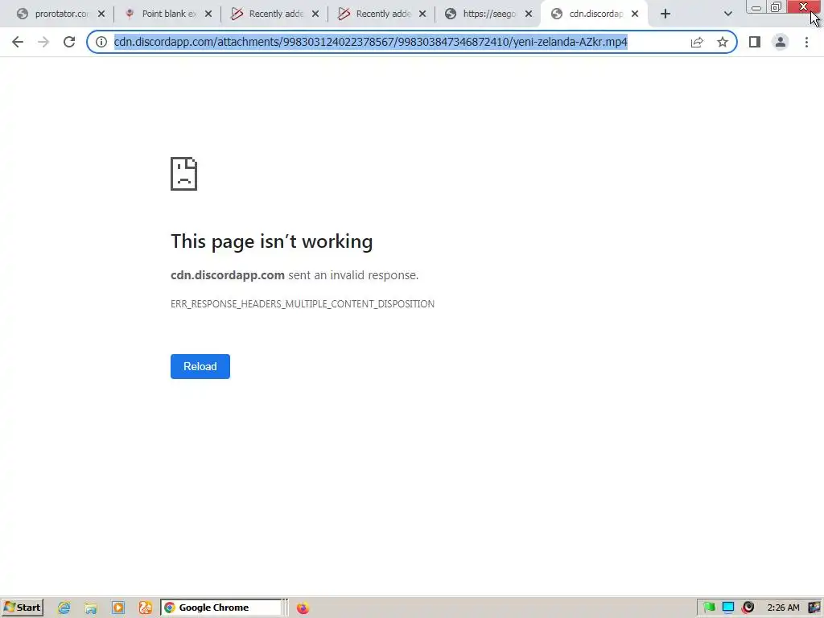The height and width of the screenshot is (618, 824).
Task: Reload page using toolbar refresh icon
Action: tap(69, 42)
